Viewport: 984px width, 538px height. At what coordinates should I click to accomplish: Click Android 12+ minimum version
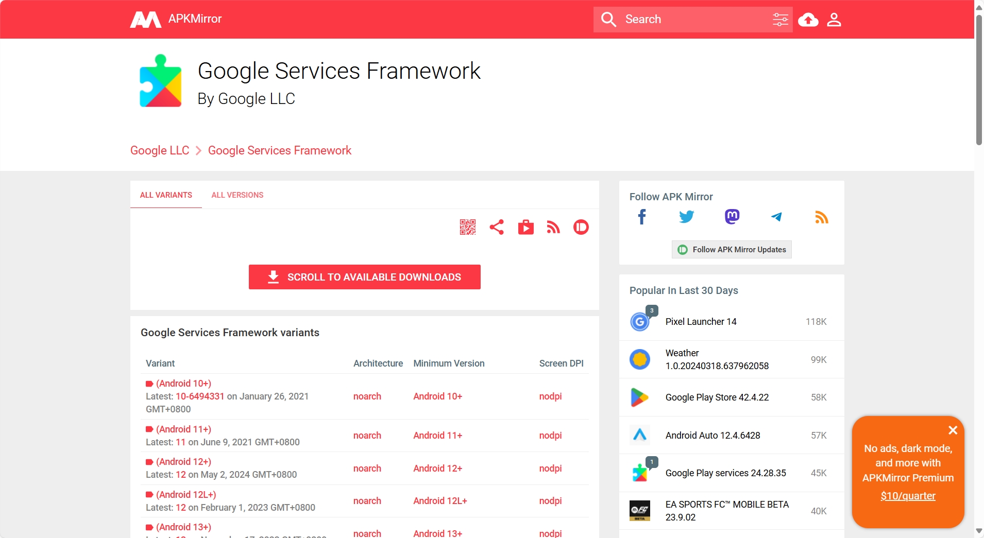pos(438,468)
